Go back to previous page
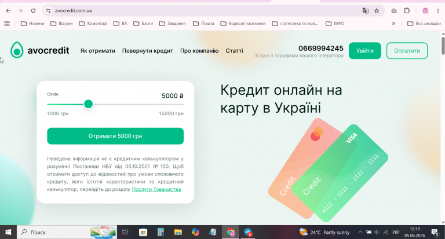Viewport: 445px width, 239px height. pos(8,11)
